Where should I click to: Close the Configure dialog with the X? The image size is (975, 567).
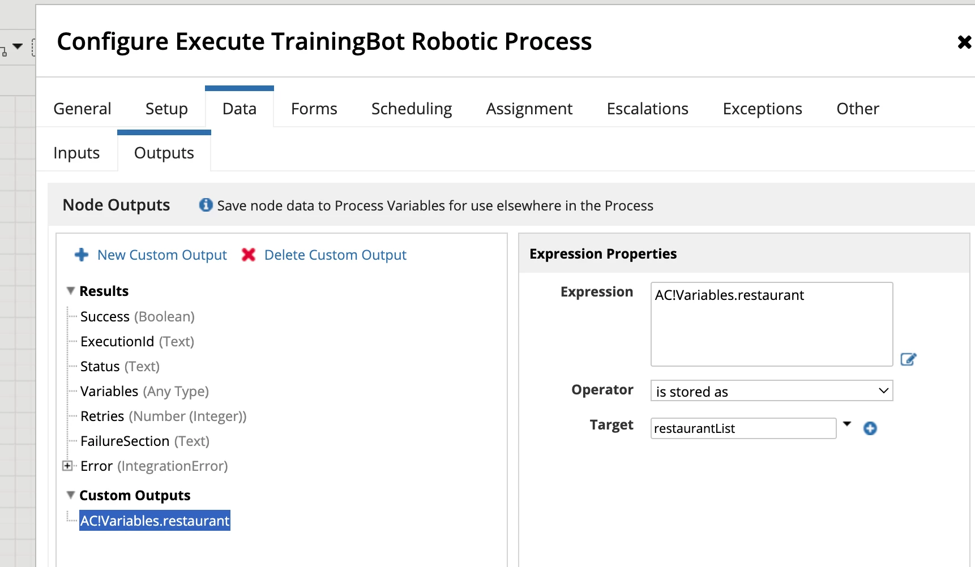[964, 42]
